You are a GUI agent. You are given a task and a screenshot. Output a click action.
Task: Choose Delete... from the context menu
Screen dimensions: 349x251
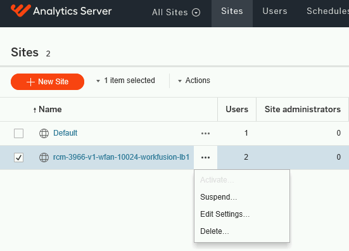(215, 231)
